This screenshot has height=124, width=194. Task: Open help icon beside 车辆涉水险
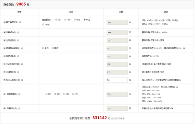(19, 108)
